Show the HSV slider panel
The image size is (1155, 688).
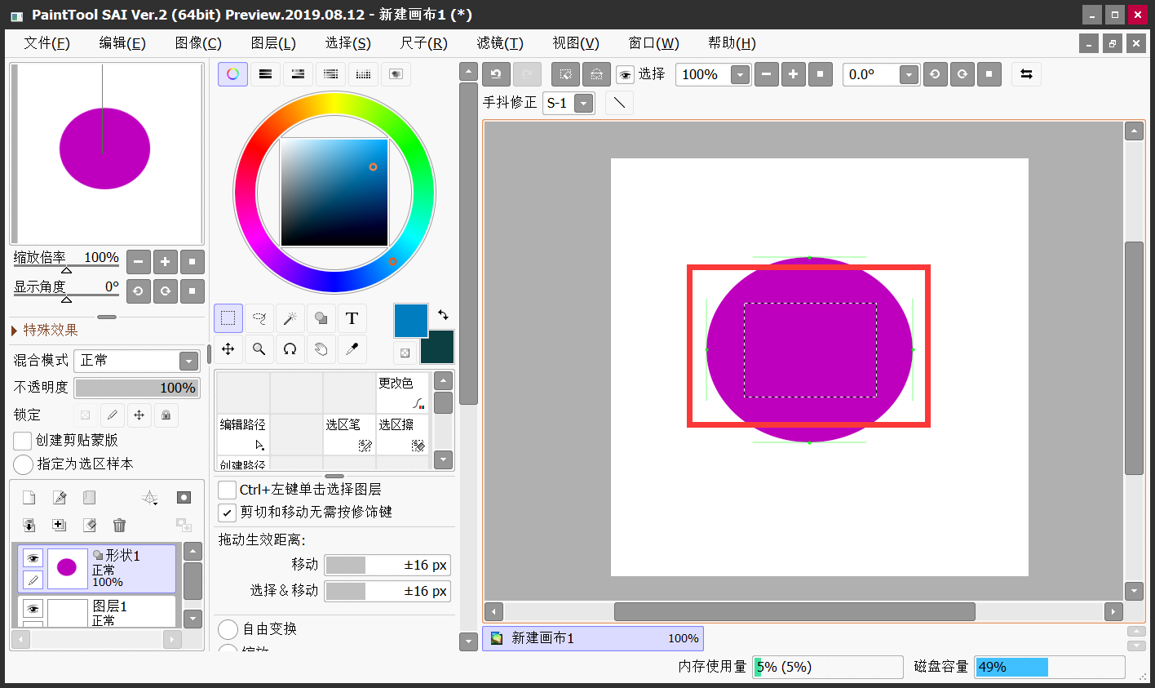(x=298, y=74)
